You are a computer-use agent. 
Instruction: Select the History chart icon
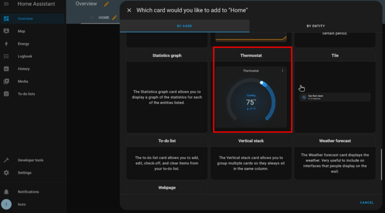(6, 69)
